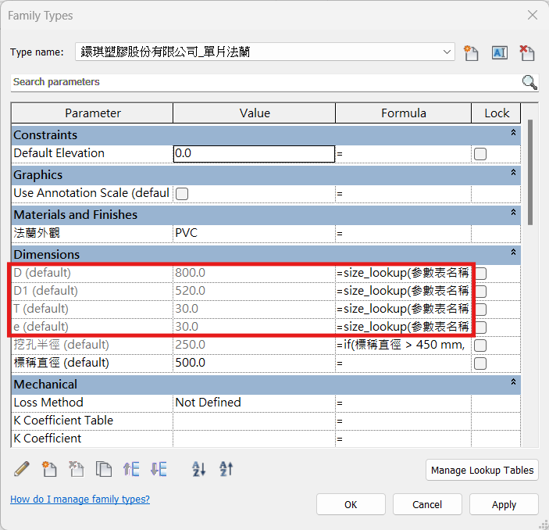
Task: Open the Type name dropdown
Action: point(447,52)
